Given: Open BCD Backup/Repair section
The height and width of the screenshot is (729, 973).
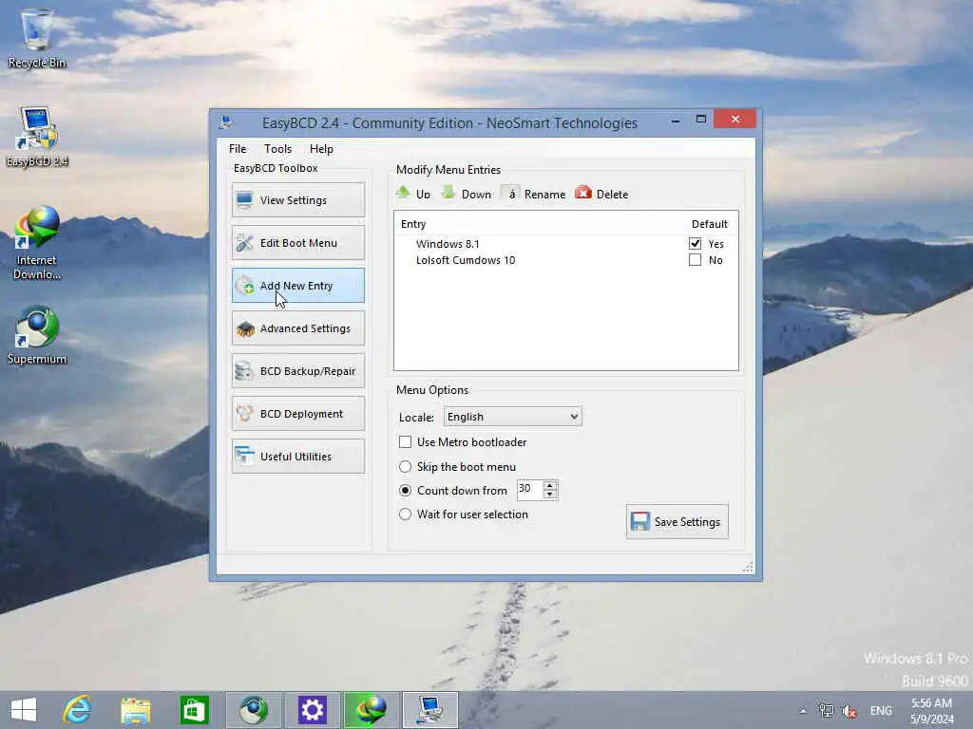Looking at the screenshot, I should (297, 371).
